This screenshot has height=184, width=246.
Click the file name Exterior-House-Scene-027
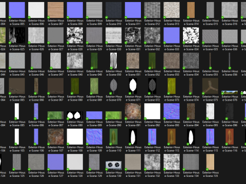(56, 48)
